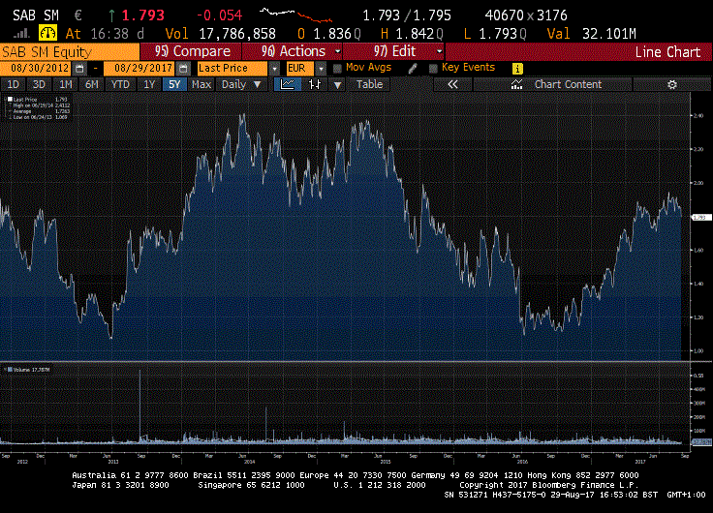The height and width of the screenshot is (513, 713).
Task: Open chart settings gear icon
Action: pyautogui.click(x=672, y=84)
